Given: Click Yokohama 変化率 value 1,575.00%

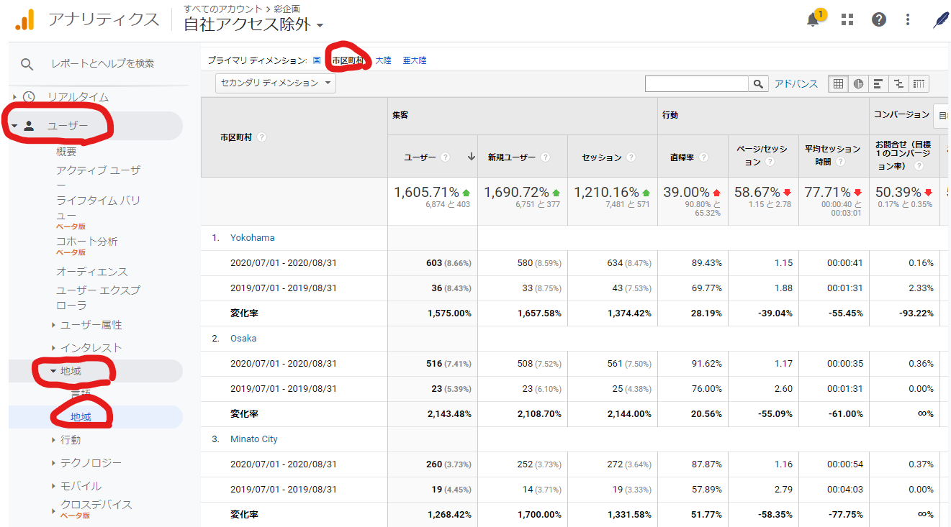Looking at the screenshot, I should pos(449,313).
